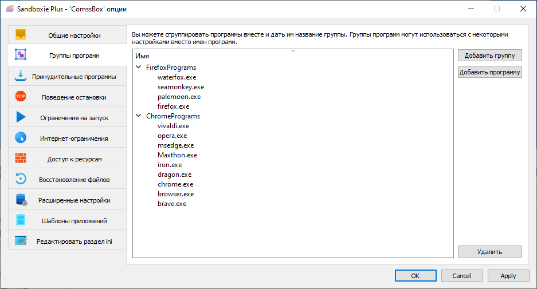Click the App templates icon
The width and height of the screenshot is (537, 289).
tap(21, 220)
